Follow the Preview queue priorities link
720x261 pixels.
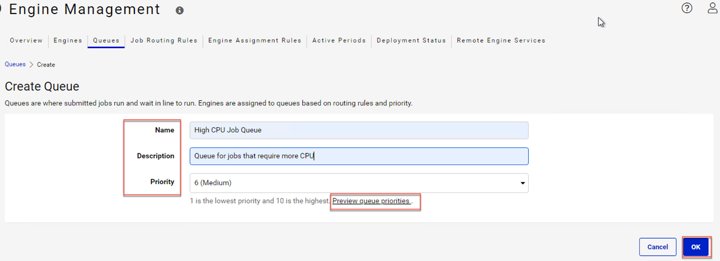point(371,201)
